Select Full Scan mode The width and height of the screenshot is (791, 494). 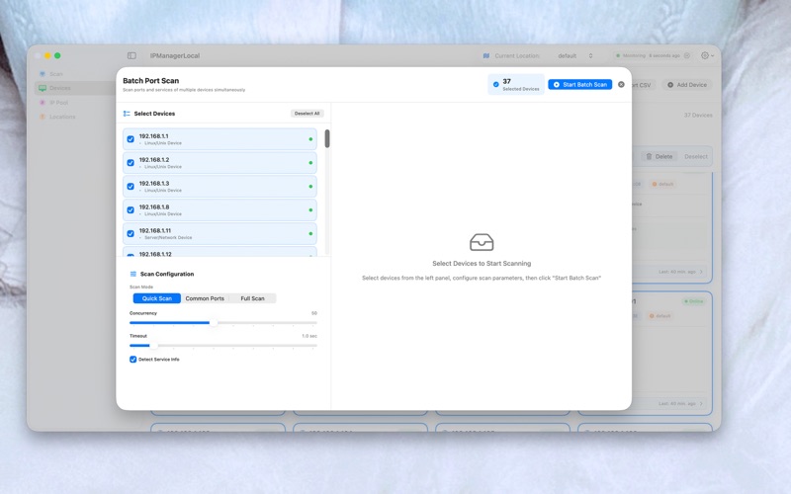click(252, 298)
